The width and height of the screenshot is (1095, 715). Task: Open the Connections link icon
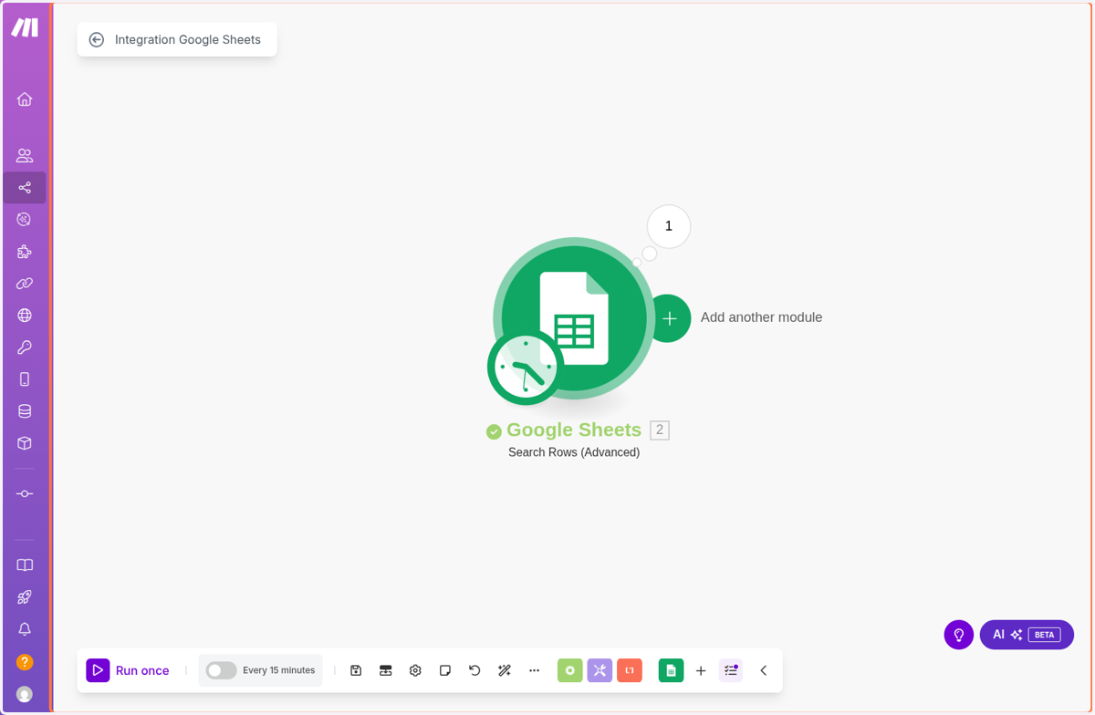[x=25, y=283]
